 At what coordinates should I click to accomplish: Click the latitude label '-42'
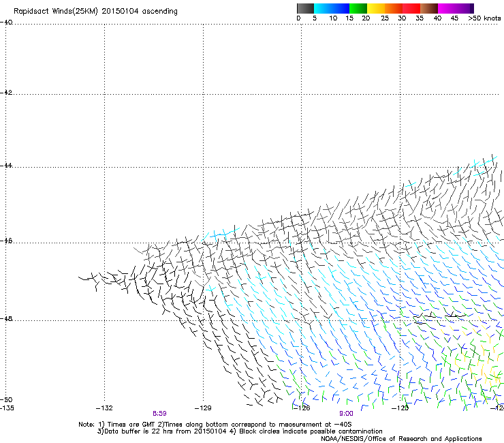6,92
